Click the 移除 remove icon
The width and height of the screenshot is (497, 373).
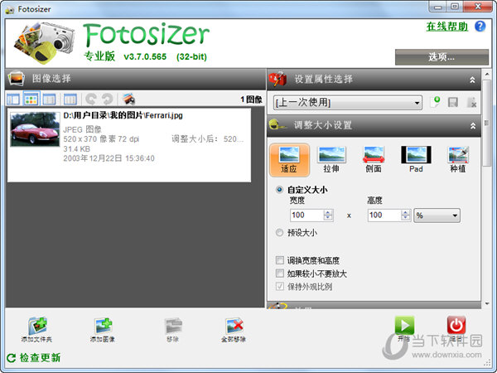pyautogui.click(x=173, y=330)
